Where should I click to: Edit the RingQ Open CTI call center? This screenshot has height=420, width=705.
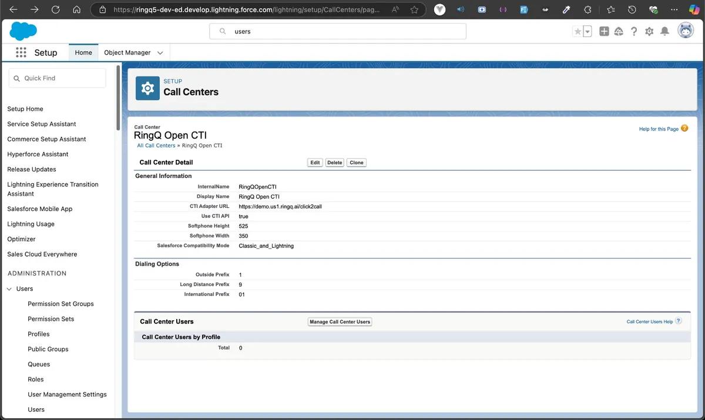315,163
